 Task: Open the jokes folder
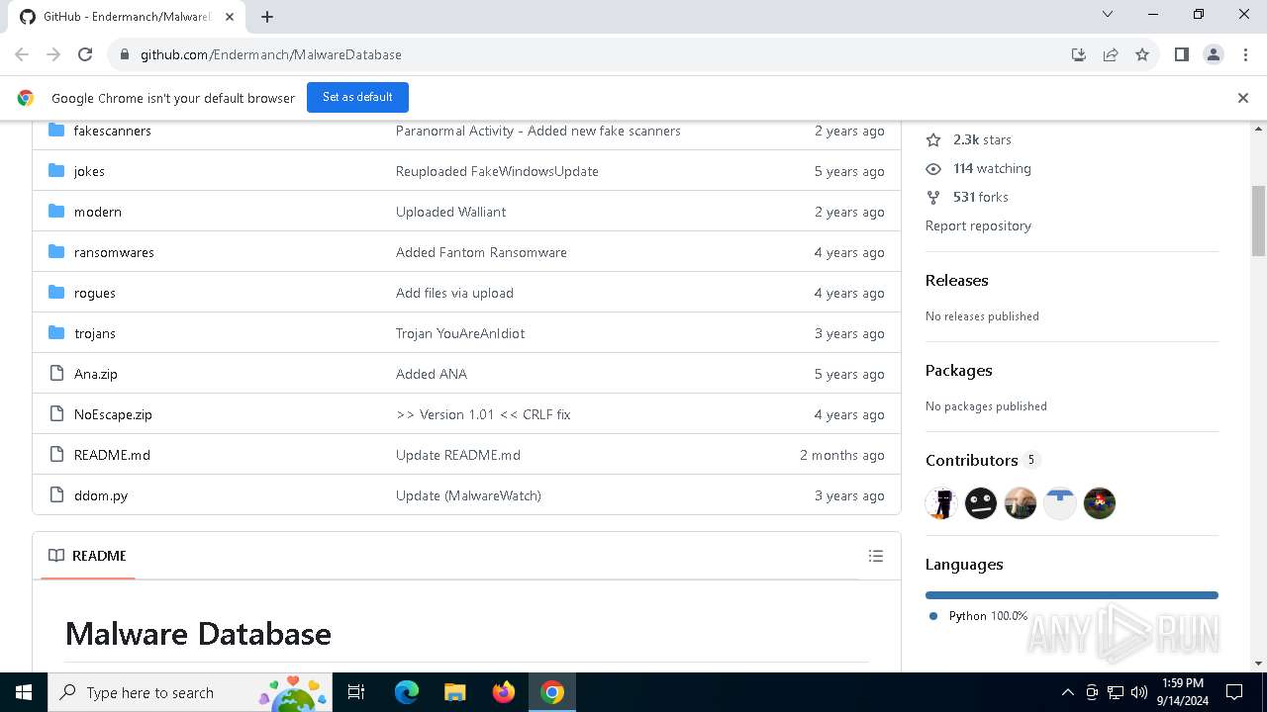(x=89, y=171)
